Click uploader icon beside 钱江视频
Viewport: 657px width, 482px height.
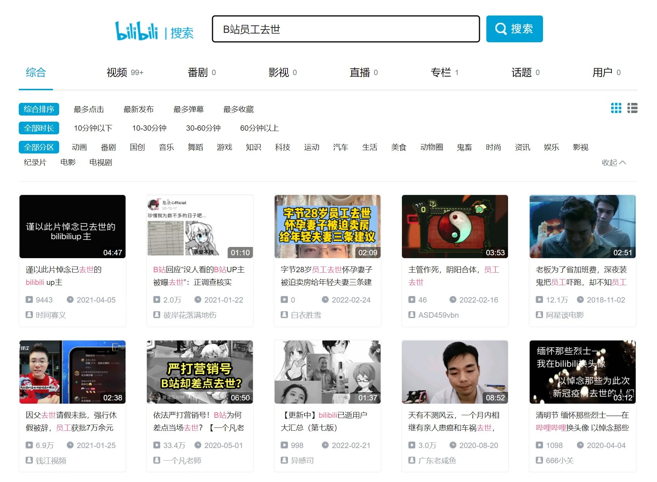pos(29,460)
